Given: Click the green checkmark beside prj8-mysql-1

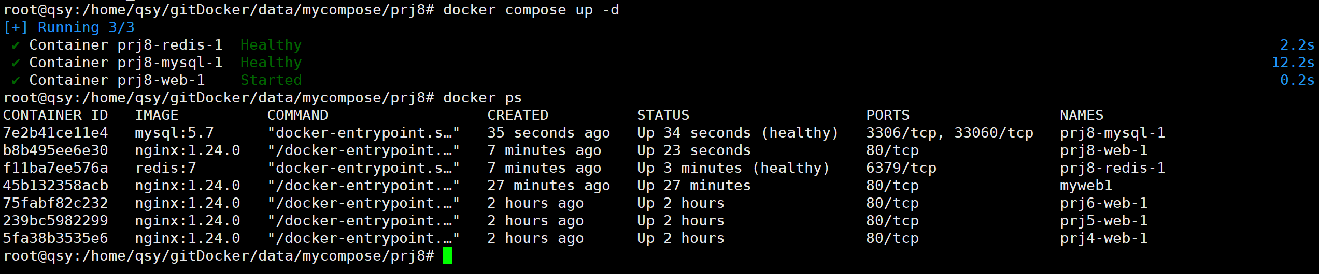Looking at the screenshot, I should tap(16, 63).
